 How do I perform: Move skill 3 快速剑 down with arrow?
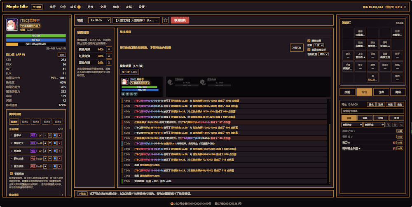point(50,151)
